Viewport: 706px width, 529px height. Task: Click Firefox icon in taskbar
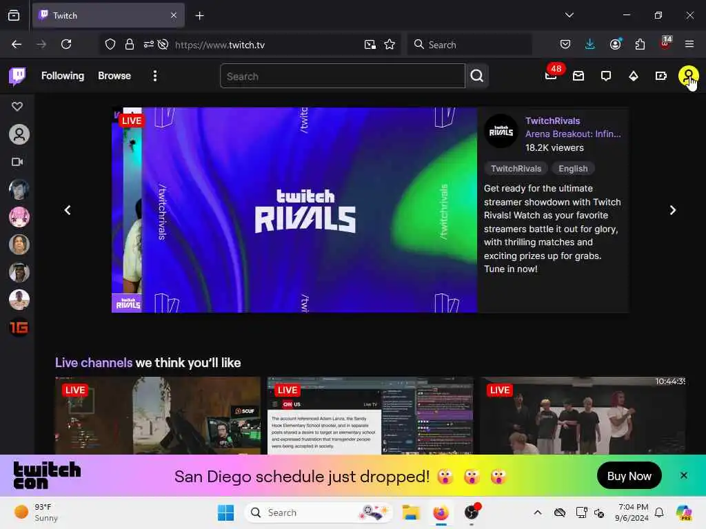pos(441,512)
